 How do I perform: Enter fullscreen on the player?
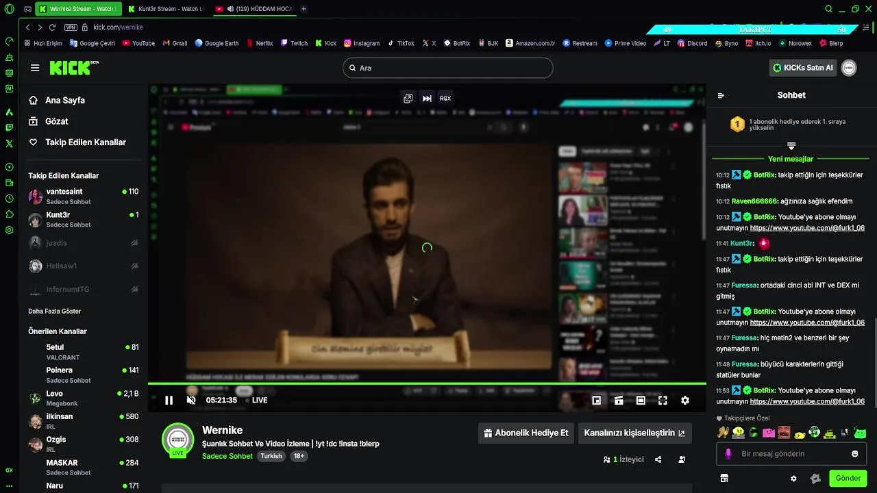[x=663, y=401]
